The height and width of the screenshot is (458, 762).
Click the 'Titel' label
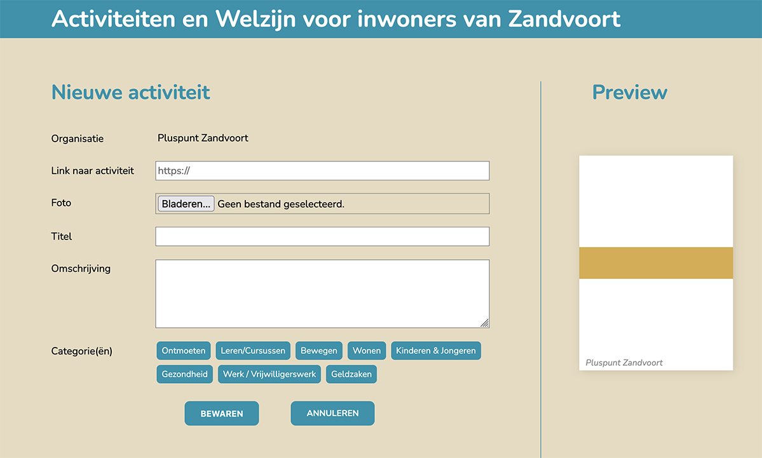point(61,236)
